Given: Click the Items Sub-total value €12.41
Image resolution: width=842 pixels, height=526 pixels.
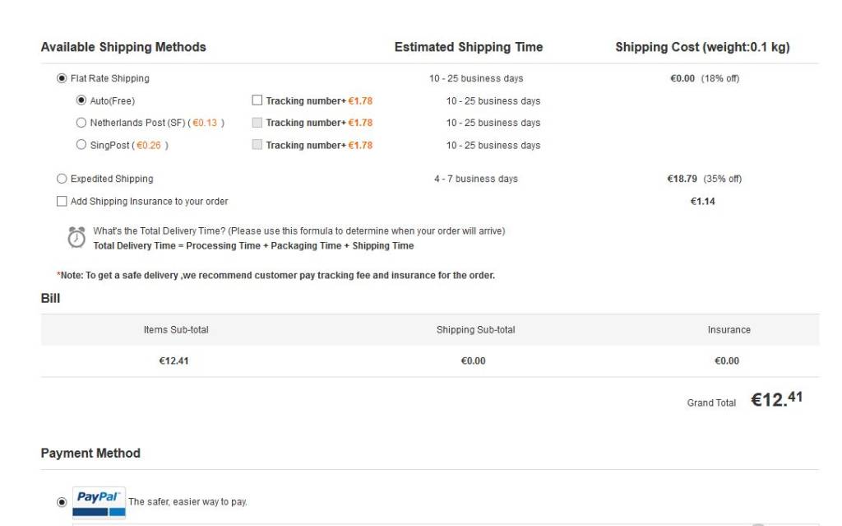Looking at the screenshot, I should pos(173,361).
